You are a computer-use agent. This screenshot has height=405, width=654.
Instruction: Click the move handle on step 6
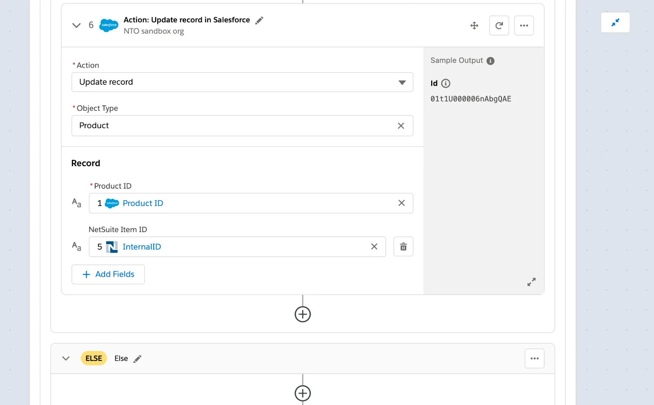[x=474, y=25]
